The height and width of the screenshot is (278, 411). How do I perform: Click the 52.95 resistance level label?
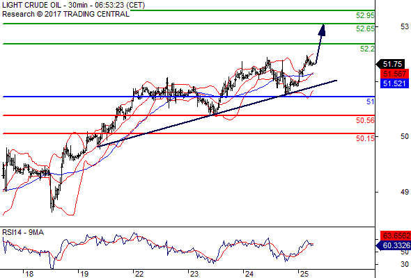pos(365,15)
